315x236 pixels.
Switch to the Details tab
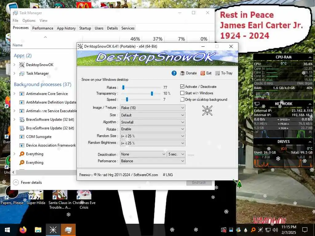point(112,28)
